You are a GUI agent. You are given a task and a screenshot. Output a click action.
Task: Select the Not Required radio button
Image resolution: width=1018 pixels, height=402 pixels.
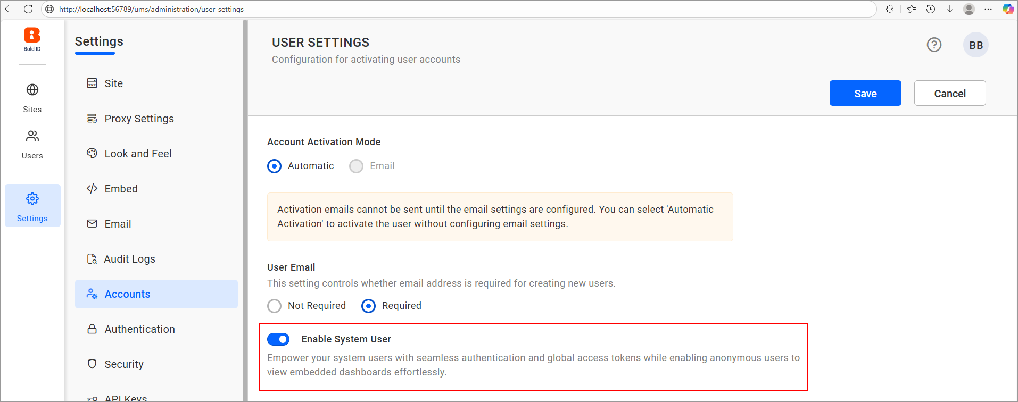click(x=275, y=306)
